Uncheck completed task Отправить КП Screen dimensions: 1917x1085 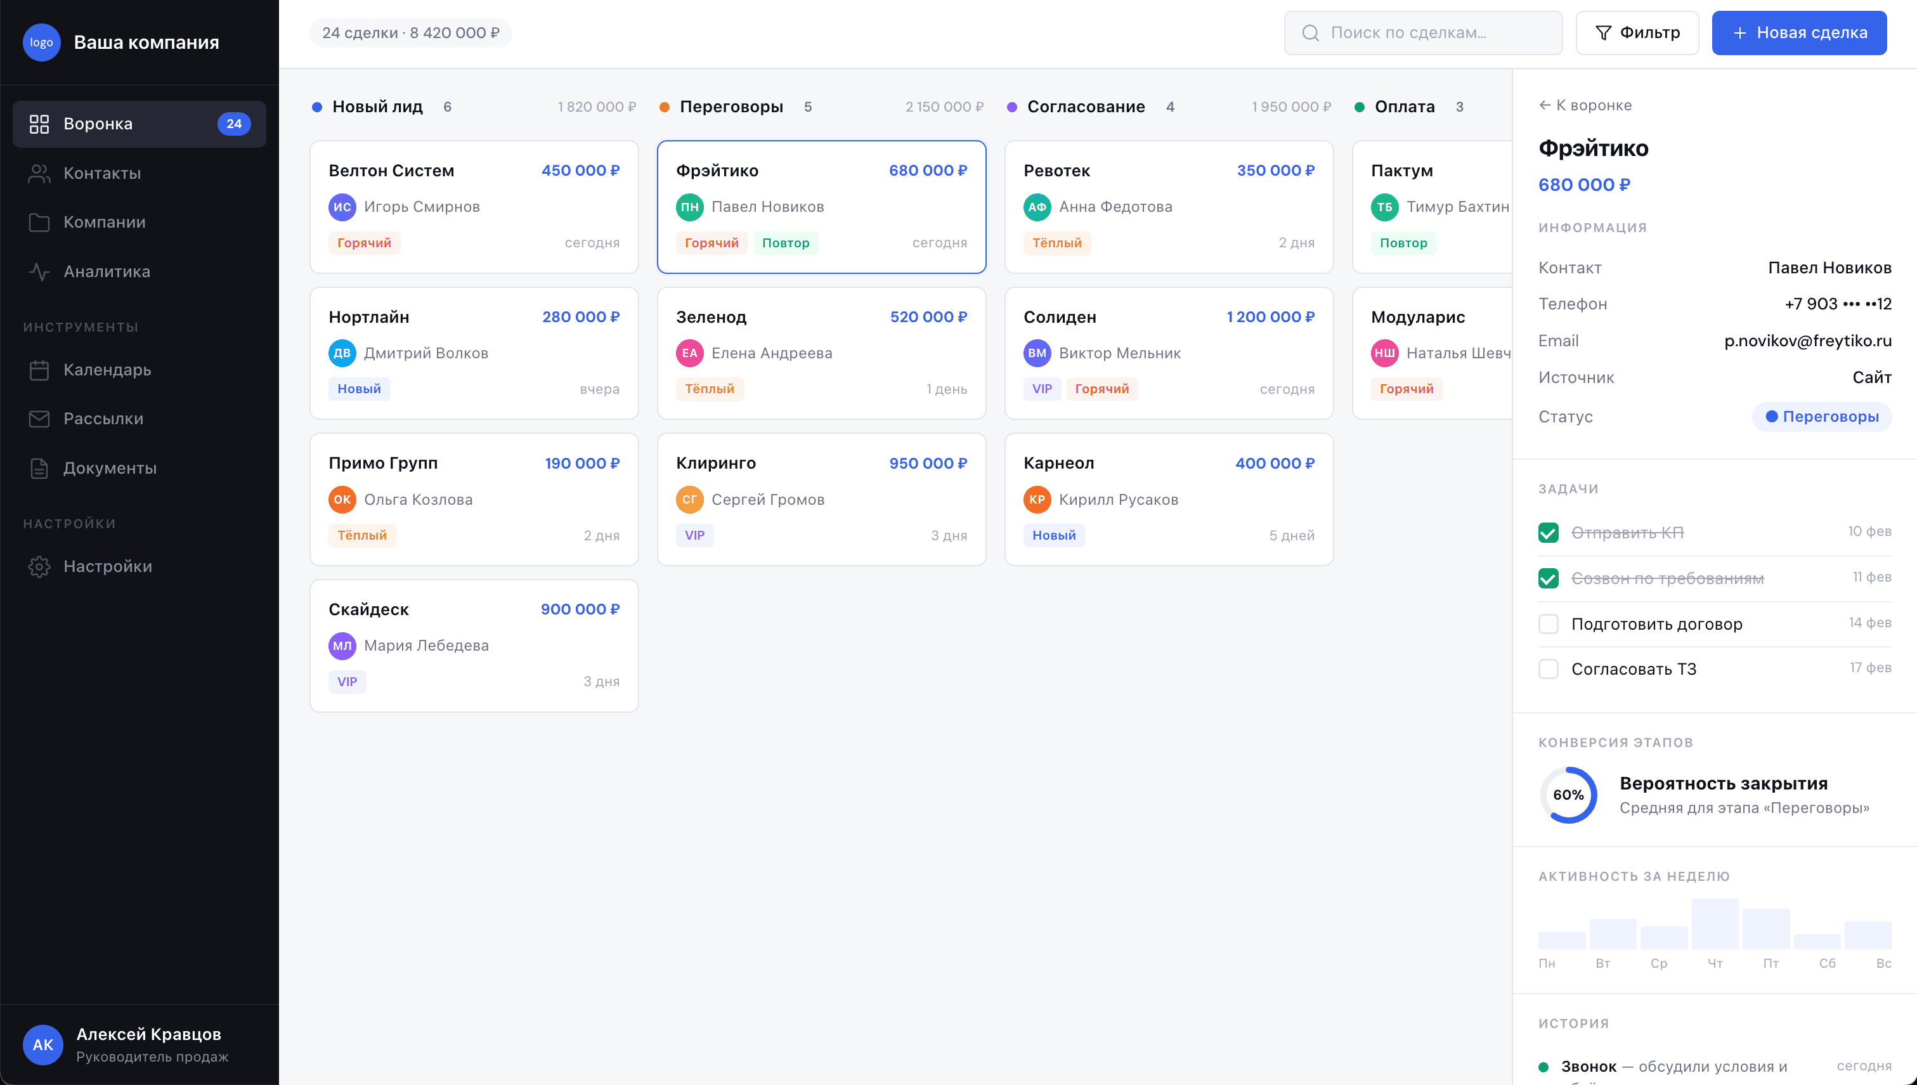1550,532
